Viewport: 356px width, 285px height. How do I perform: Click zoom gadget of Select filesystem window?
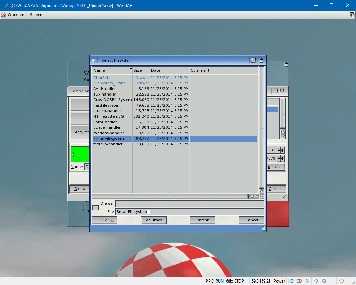tap(253, 60)
